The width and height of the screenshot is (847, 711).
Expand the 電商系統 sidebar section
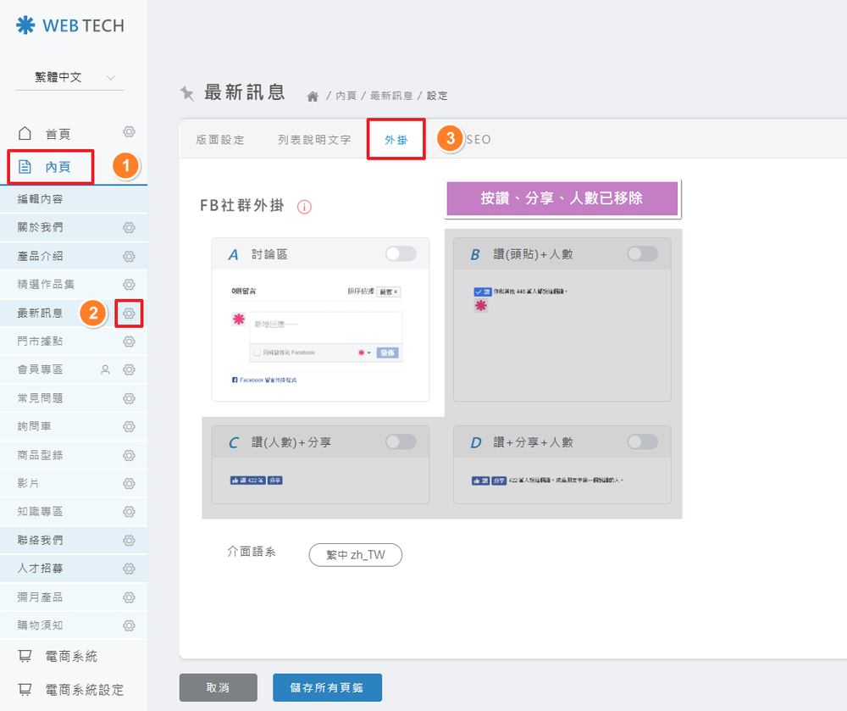71,657
